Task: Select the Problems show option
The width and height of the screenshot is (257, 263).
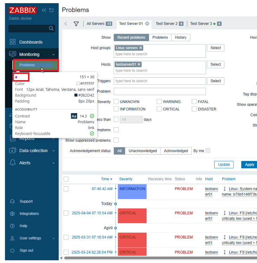Action: coord(160,37)
